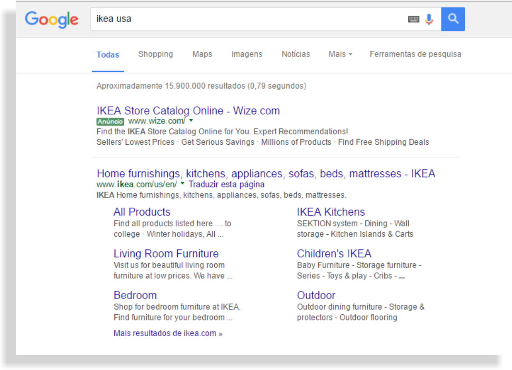Click Traduzir esta página
The height and width of the screenshot is (370, 512).
click(226, 184)
